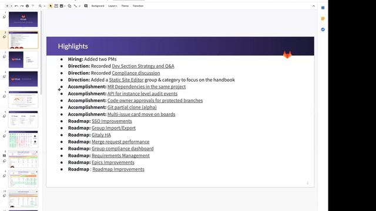
Task: Open the new slide layout dropdown arrow
Action: click(x=11, y=6)
